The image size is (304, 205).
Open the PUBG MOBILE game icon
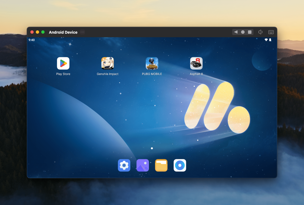(x=152, y=63)
